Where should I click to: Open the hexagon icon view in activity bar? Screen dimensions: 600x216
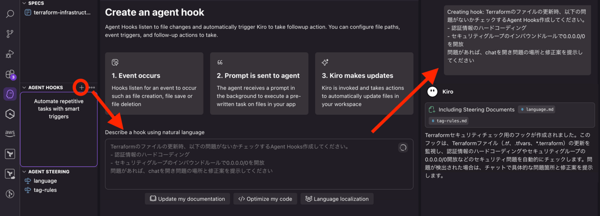click(10, 113)
